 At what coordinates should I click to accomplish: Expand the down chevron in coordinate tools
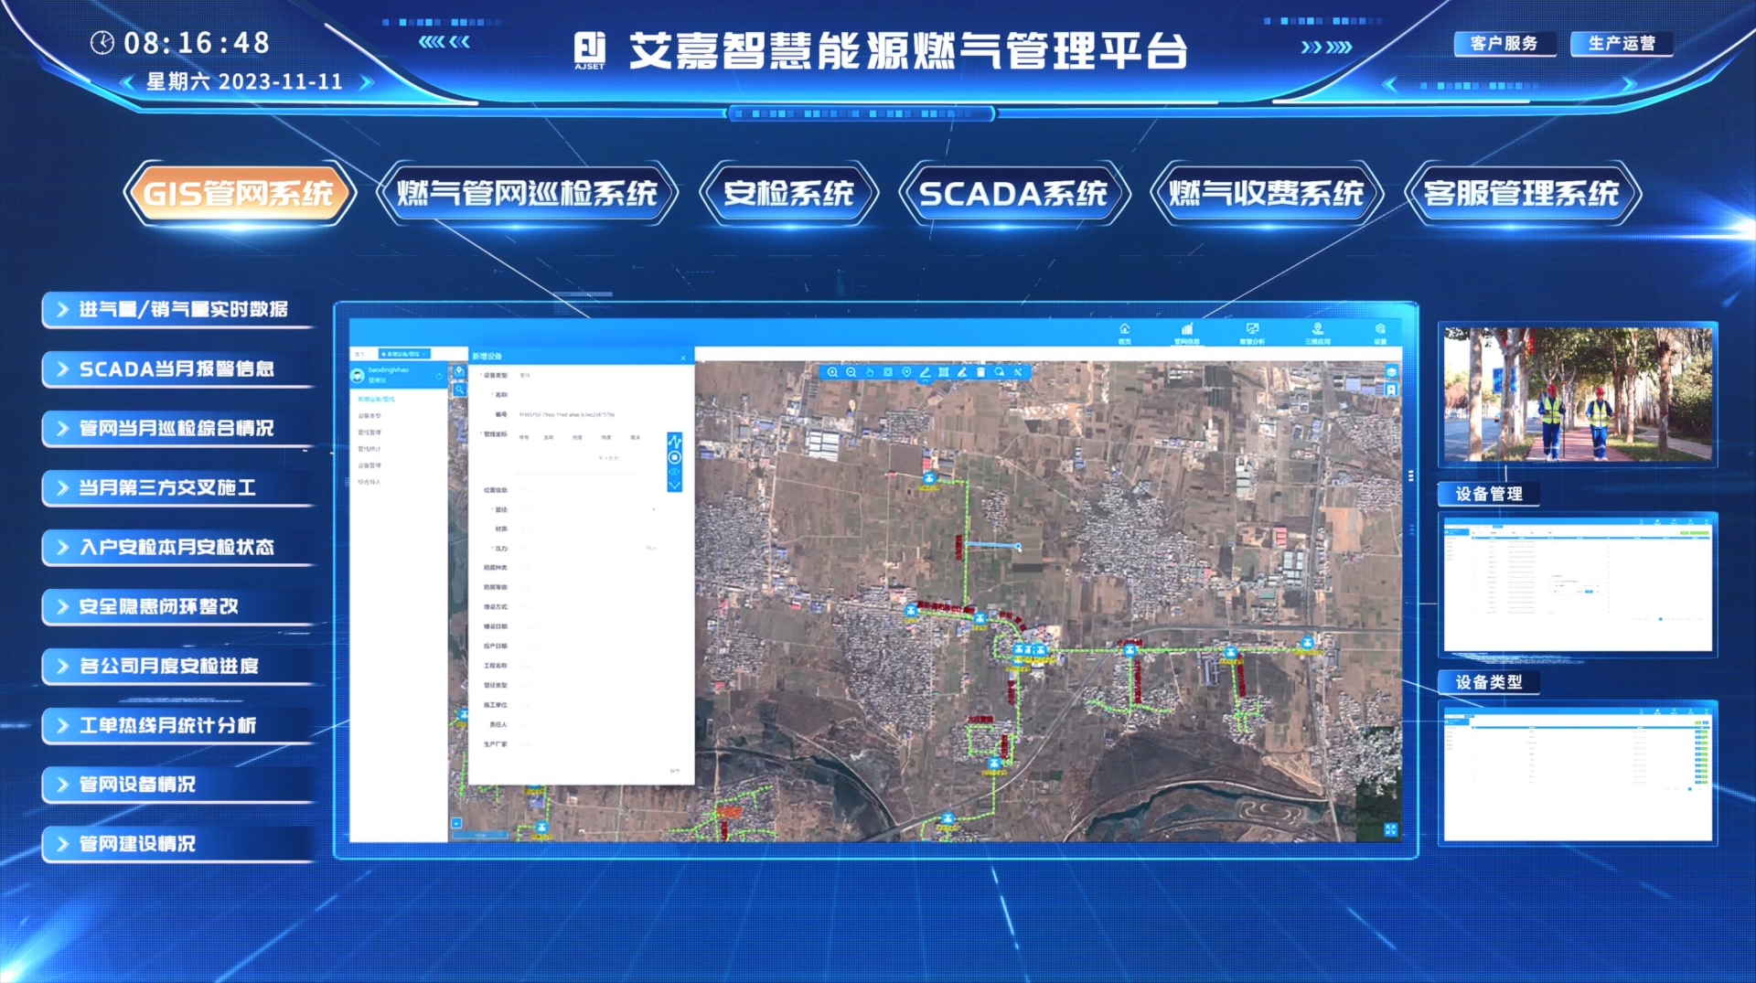[675, 486]
